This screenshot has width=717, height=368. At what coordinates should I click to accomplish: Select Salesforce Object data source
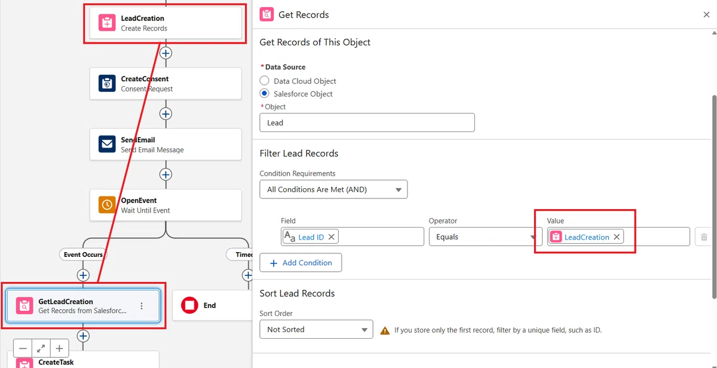pyautogui.click(x=265, y=94)
